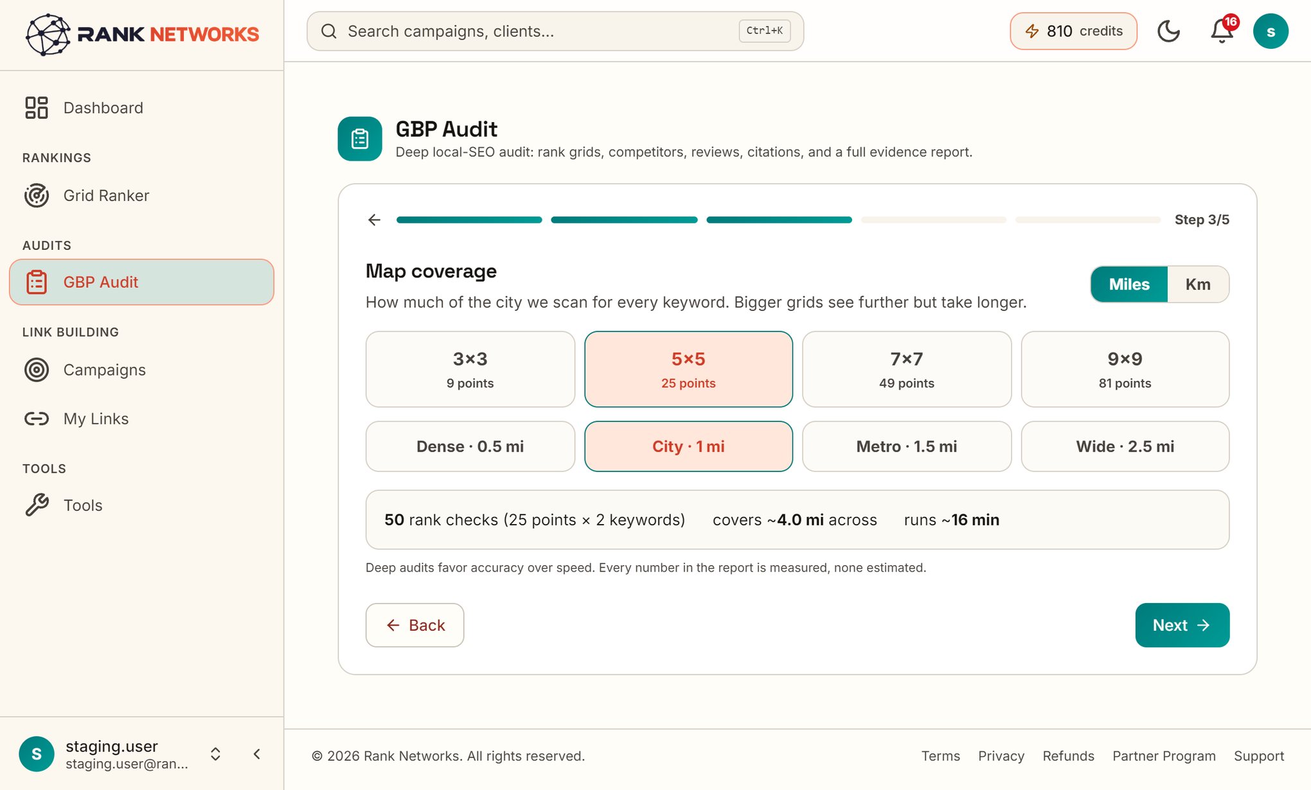The image size is (1311, 790).
Task: Click the first progress step segment
Action: 469,220
